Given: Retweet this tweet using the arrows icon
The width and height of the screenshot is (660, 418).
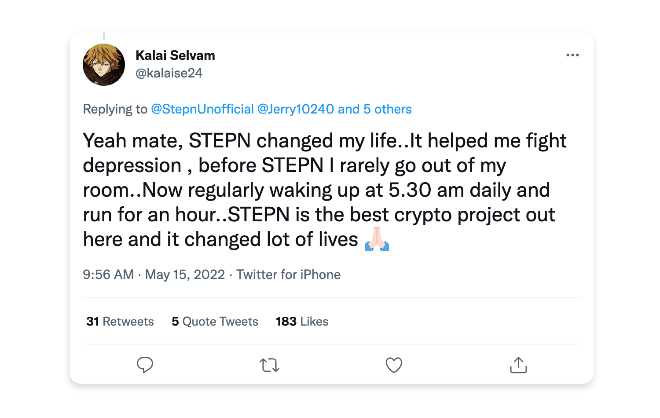Looking at the screenshot, I should 269,365.
